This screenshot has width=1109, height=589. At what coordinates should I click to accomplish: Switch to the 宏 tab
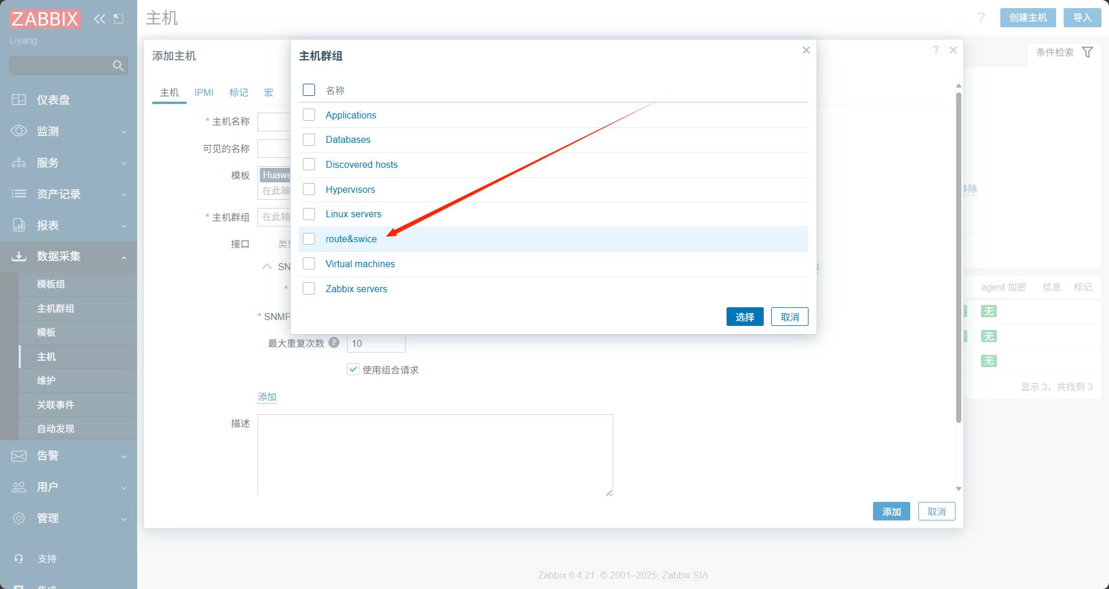click(x=269, y=92)
